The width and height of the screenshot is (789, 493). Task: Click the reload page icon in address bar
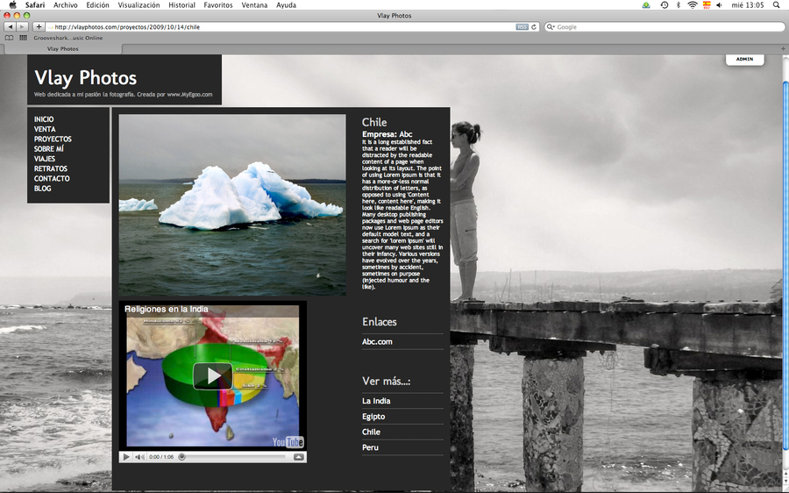point(534,27)
